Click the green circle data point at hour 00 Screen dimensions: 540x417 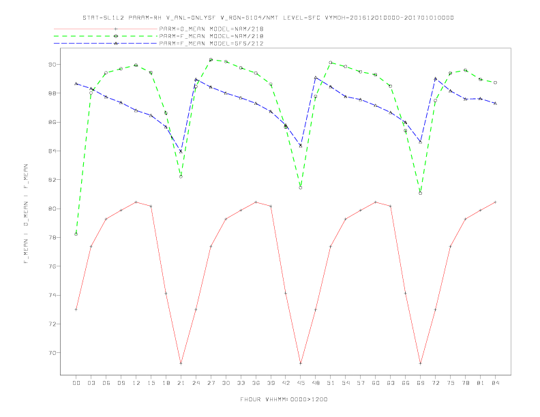click(x=76, y=234)
